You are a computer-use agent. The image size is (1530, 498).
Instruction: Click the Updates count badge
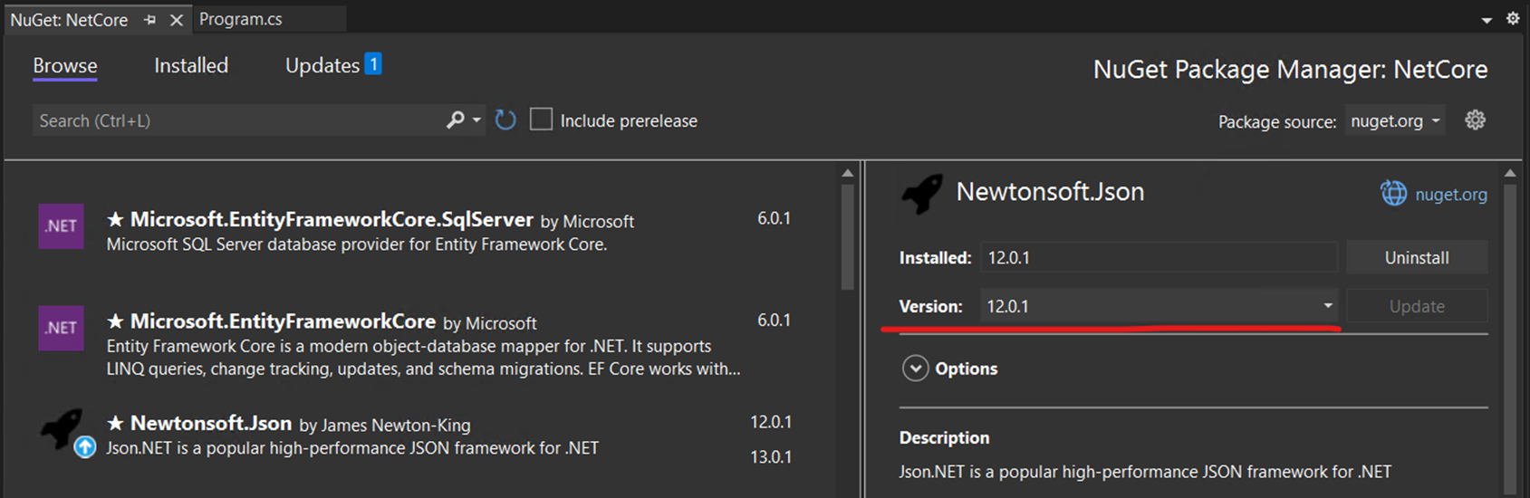point(373,64)
